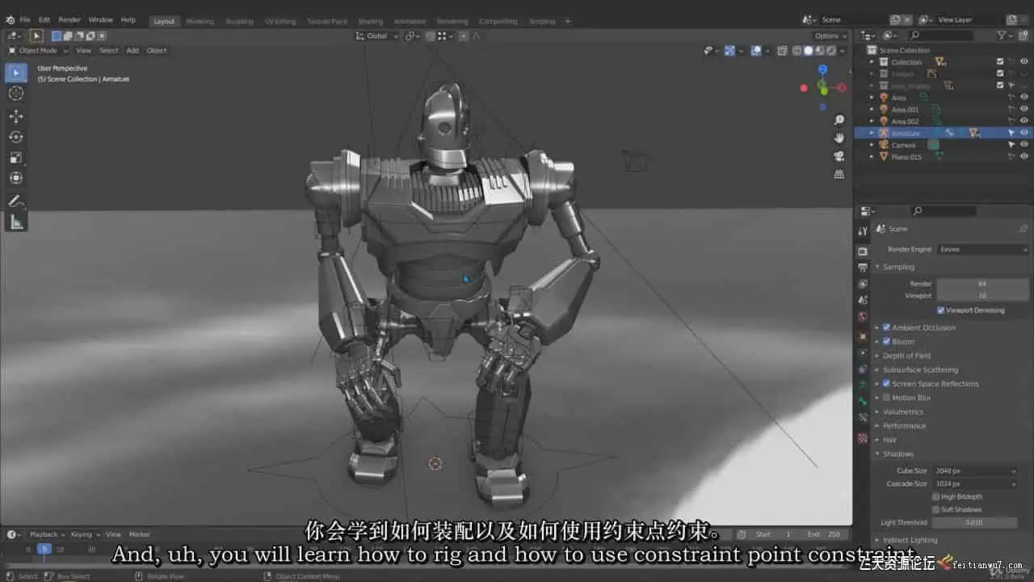1034x582 pixels.
Task: Select the Transform tool
Action: pyautogui.click(x=16, y=178)
